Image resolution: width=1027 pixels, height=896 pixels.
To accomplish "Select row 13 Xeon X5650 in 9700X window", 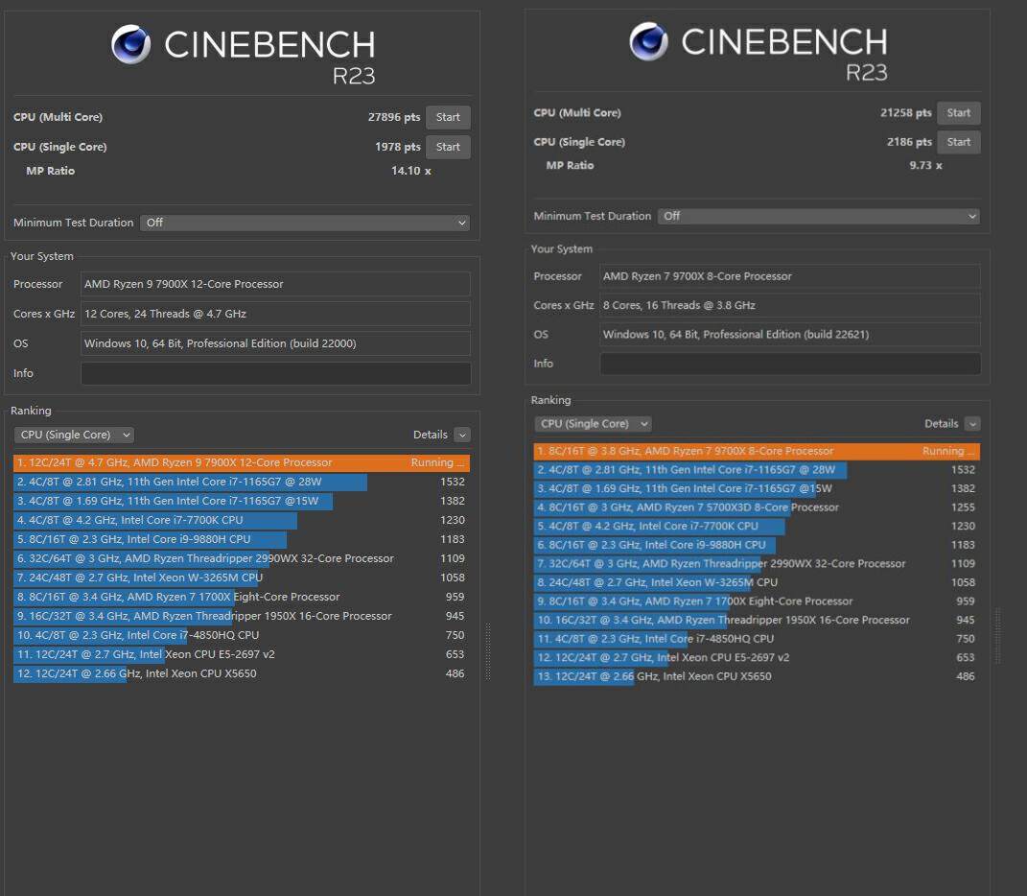I will 758,676.
